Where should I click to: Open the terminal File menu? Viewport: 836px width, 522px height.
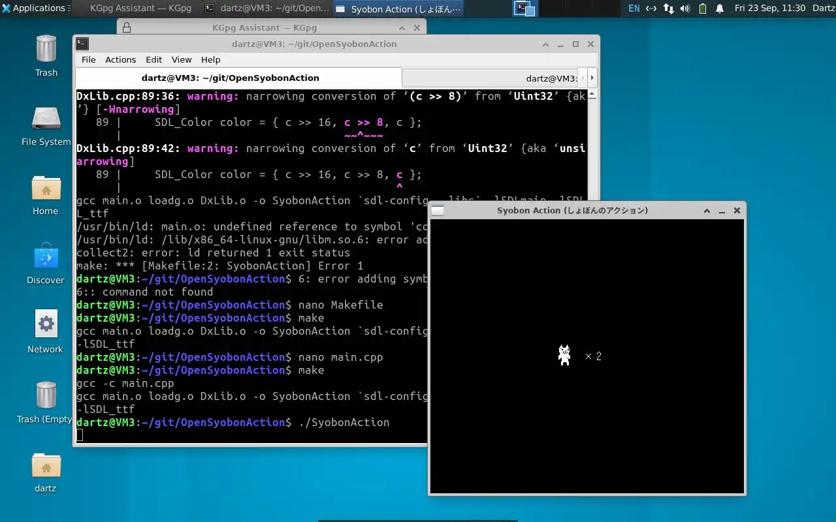pyautogui.click(x=88, y=59)
